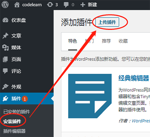Click the updates refresh icon
Viewport: 150px width, 137px height.
tap(50, 5)
